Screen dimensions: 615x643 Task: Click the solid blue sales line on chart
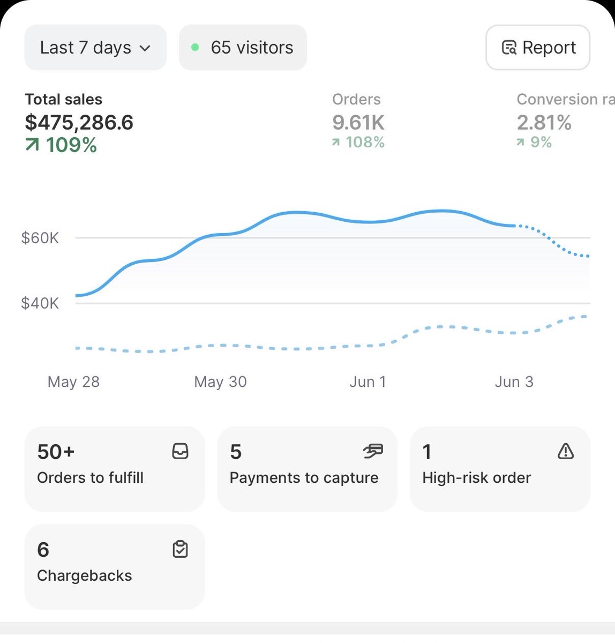[295, 213]
